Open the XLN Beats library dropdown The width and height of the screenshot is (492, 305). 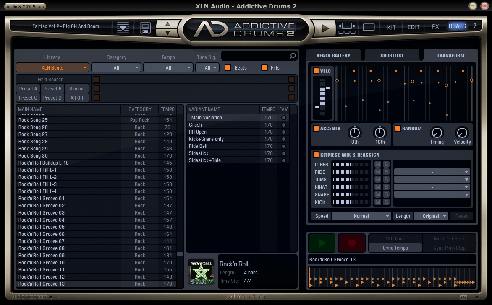coord(52,67)
